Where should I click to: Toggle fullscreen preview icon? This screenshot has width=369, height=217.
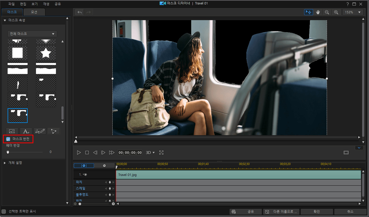(x=162, y=153)
